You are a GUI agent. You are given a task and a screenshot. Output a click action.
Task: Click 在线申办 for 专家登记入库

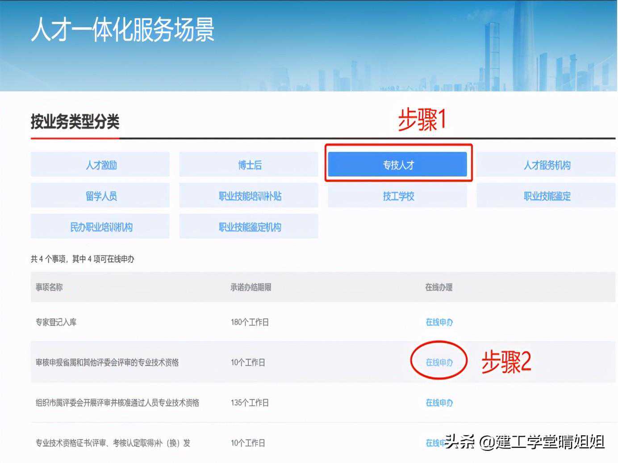pyautogui.click(x=439, y=322)
